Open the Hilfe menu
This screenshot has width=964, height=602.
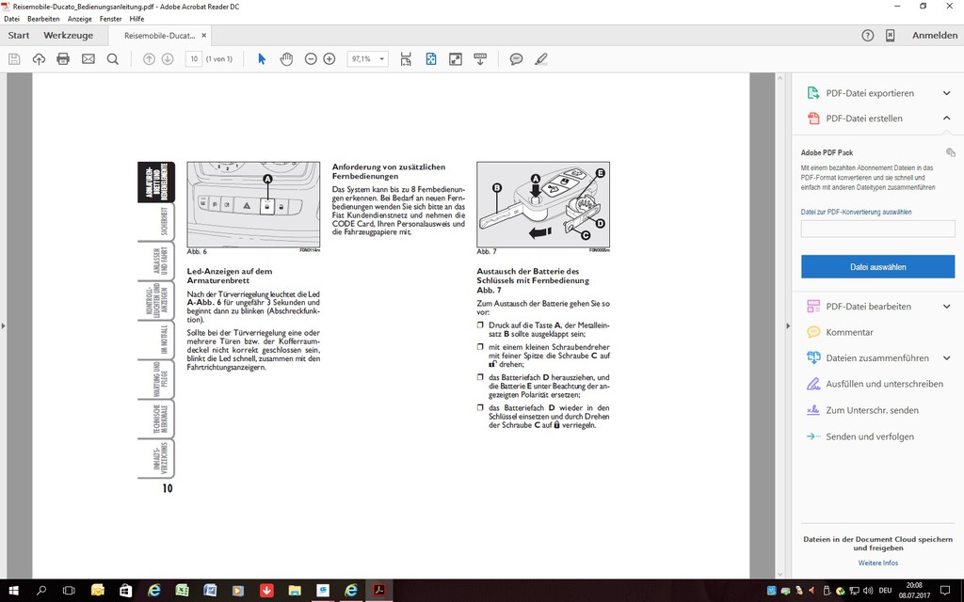(137, 19)
